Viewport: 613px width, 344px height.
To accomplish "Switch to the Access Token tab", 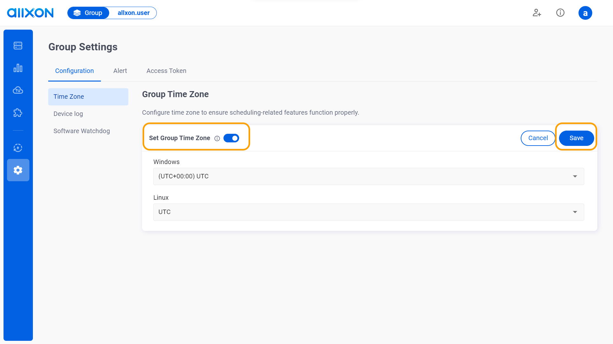I will tap(166, 71).
